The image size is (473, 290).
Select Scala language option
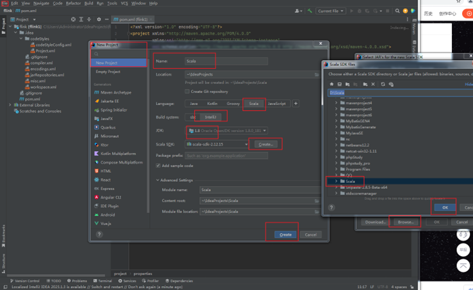pyautogui.click(x=254, y=104)
